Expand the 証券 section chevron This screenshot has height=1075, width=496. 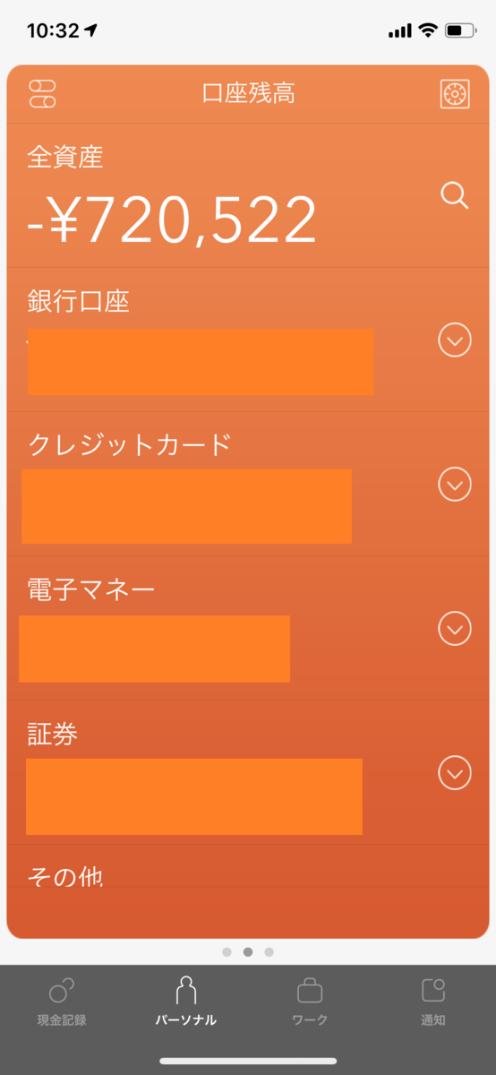point(455,772)
